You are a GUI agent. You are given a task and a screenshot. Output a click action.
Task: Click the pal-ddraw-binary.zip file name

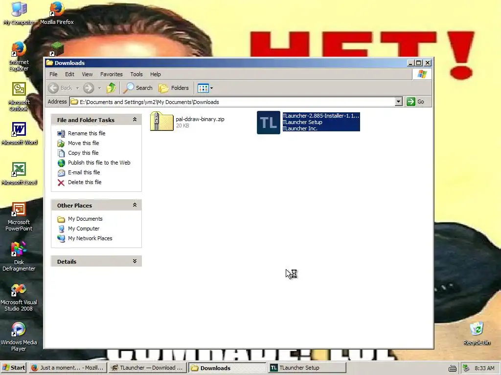pyautogui.click(x=200, y=119)
